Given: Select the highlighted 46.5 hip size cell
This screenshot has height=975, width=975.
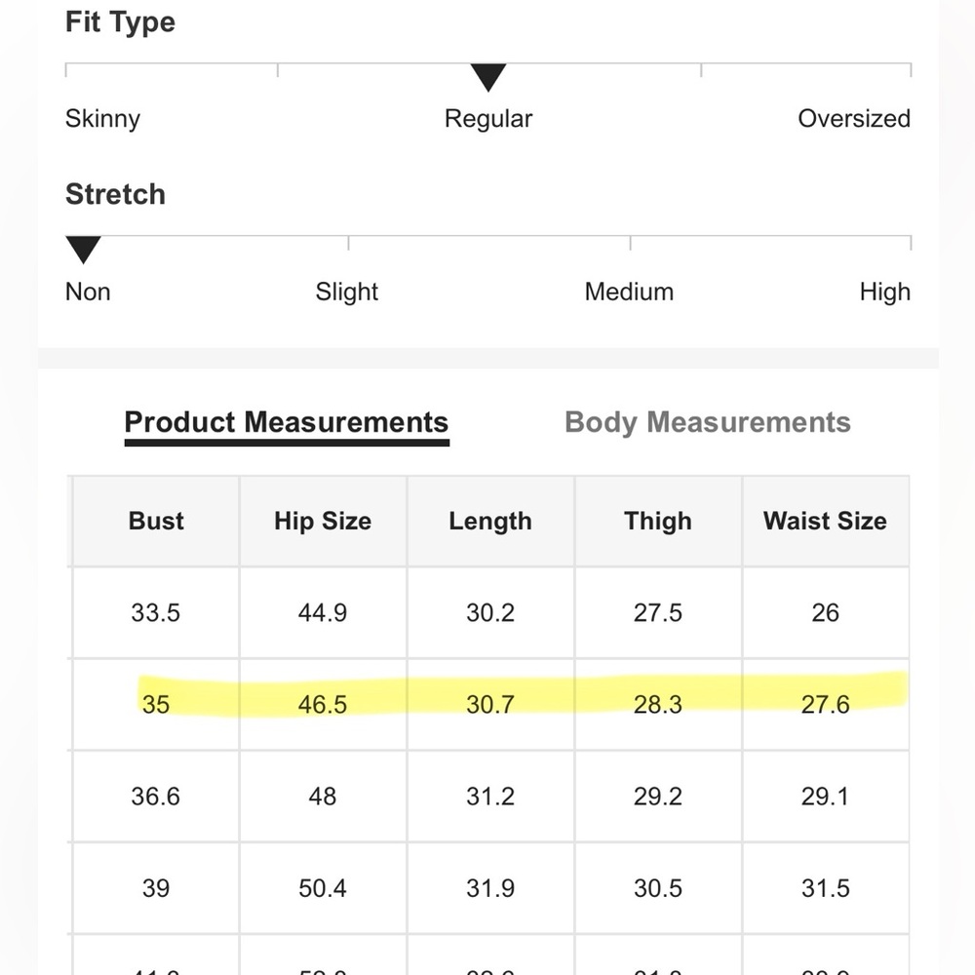Looking at the screenshot, I should 323,705.
